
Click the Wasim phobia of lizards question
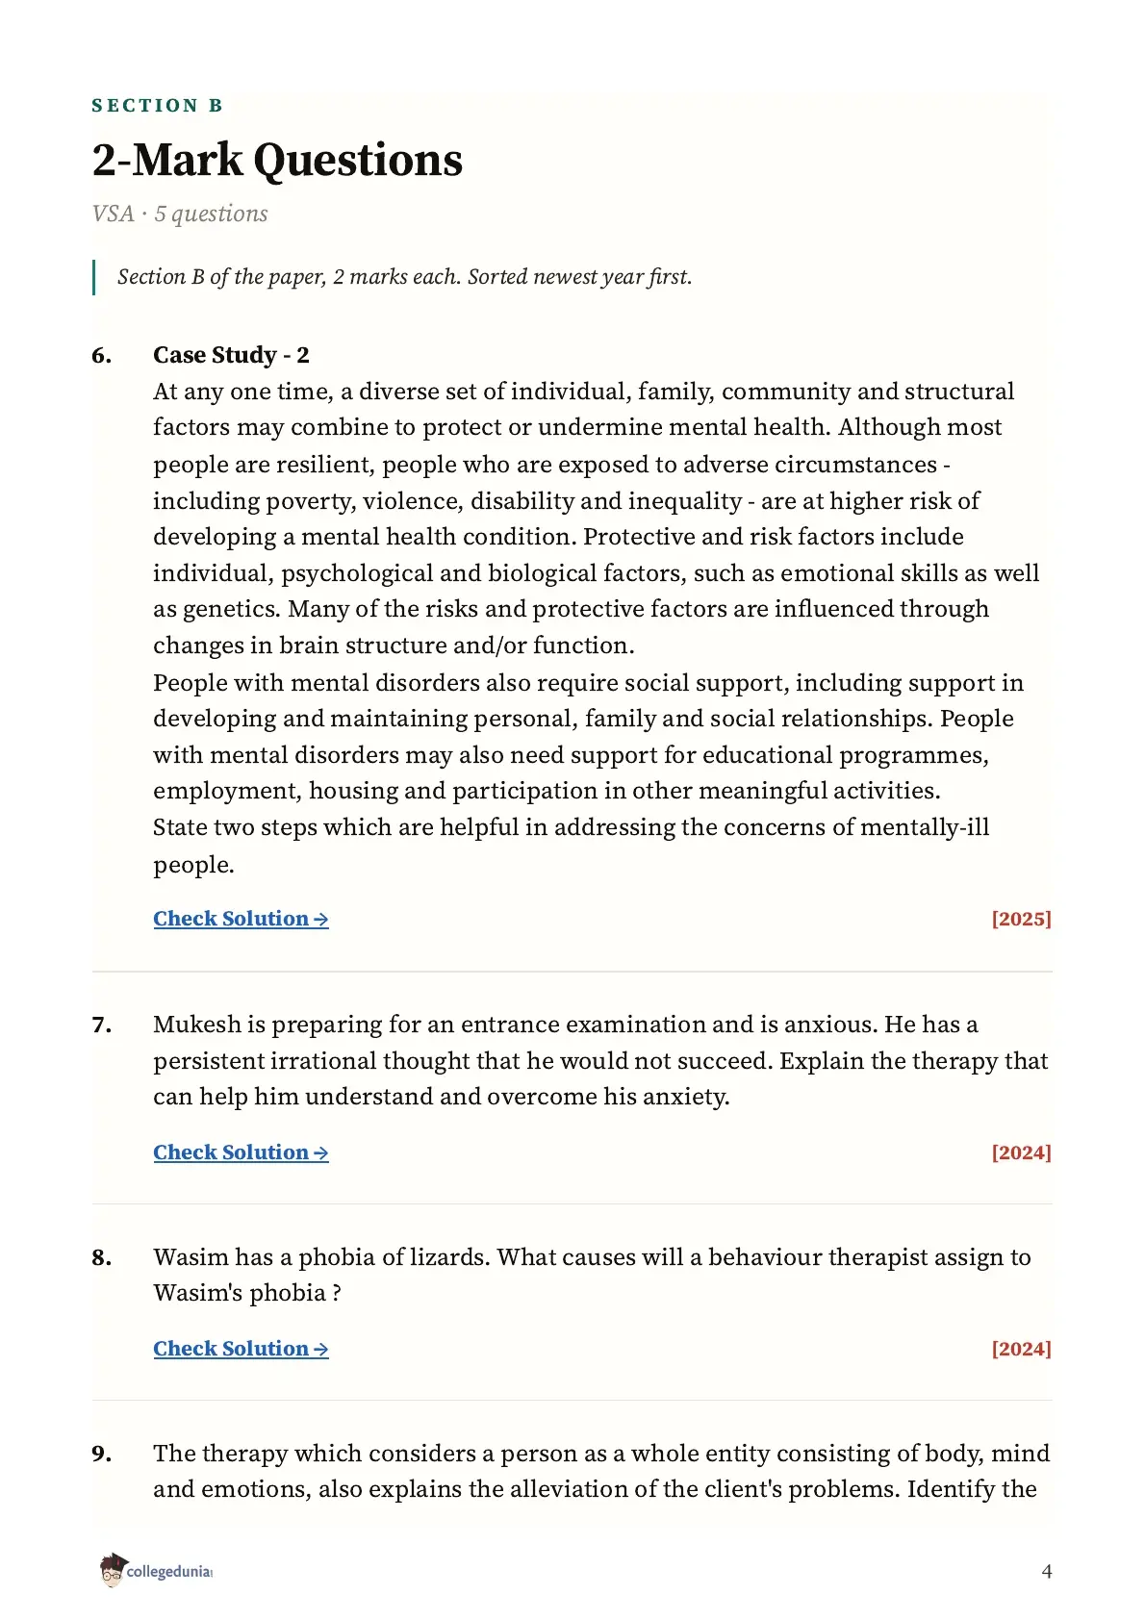point(592,1275)
